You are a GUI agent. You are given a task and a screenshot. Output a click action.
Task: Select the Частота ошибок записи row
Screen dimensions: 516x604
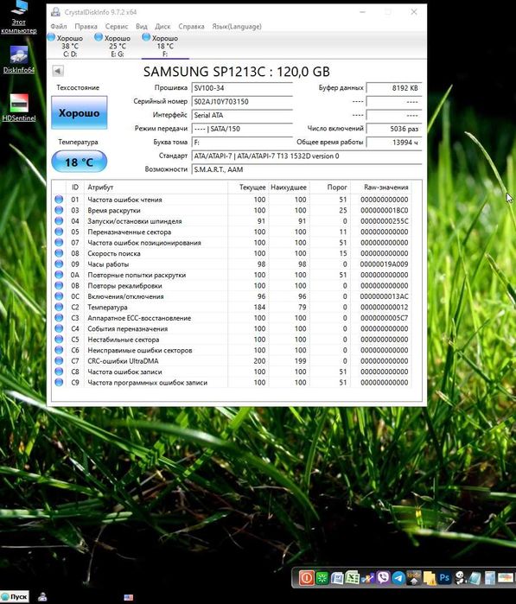pyautogui.click(x=232, y=372)
